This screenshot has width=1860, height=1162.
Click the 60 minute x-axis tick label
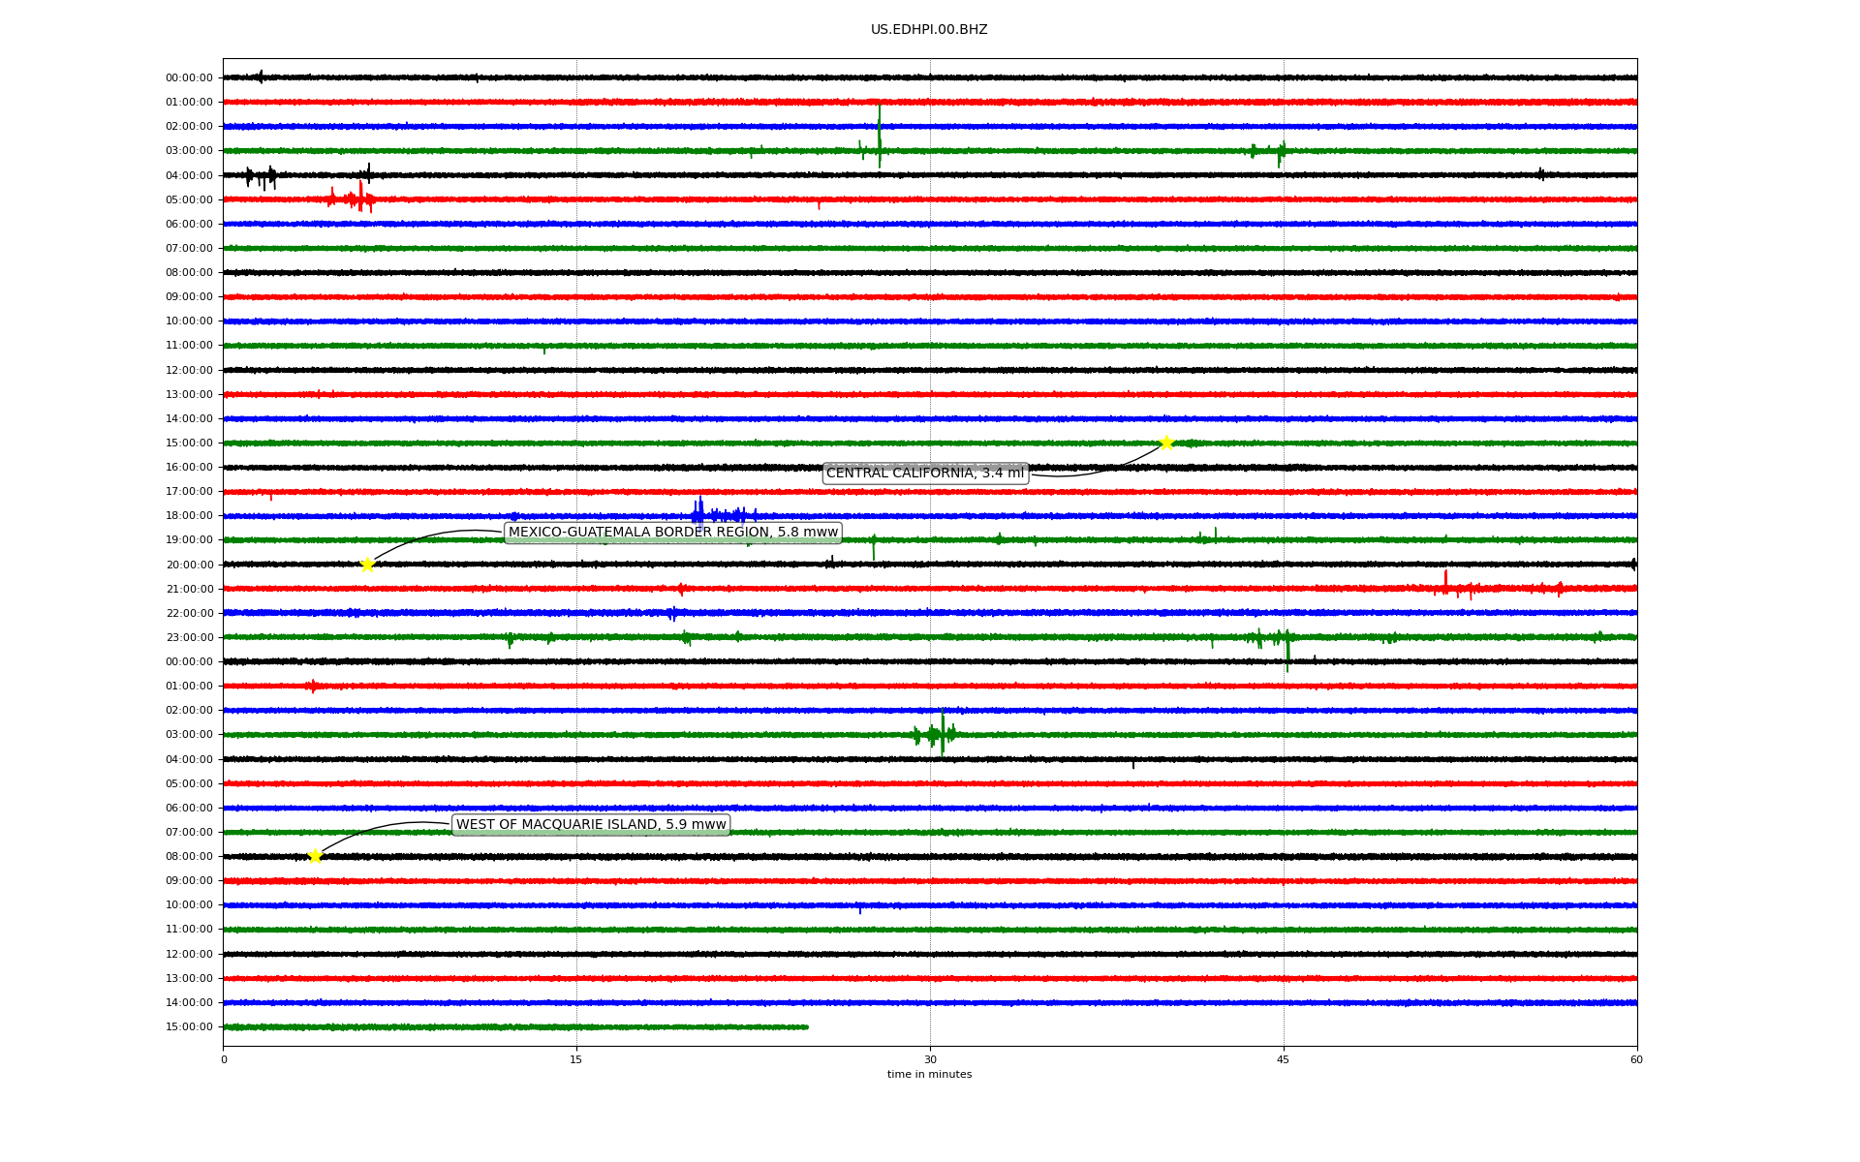pyautogui.click(x=1635, y=1059)
